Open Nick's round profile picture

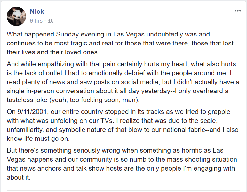[16, 16]
